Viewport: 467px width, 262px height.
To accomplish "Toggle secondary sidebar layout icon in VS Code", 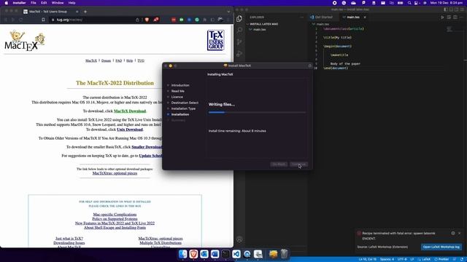I will 456,9.
